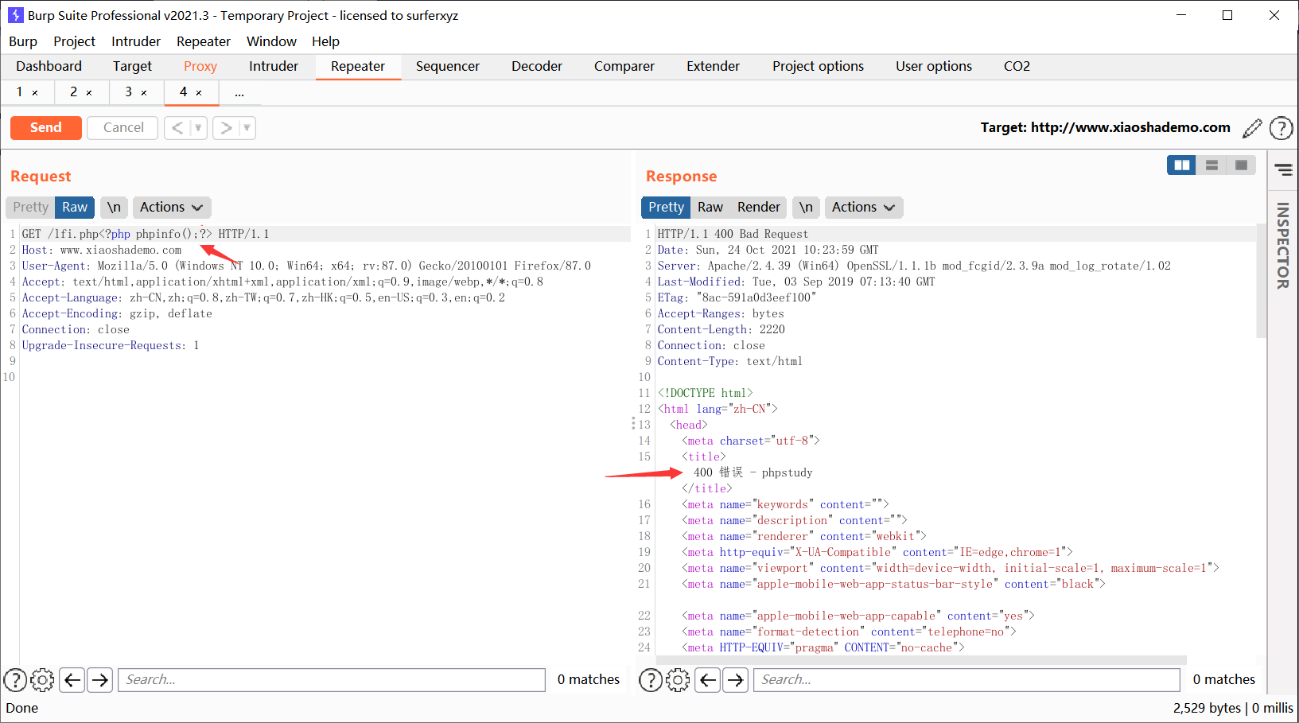The height and width of the screenshot is (723, 1299).
Task: Switch to the Target tab
Action: [132, 67]
